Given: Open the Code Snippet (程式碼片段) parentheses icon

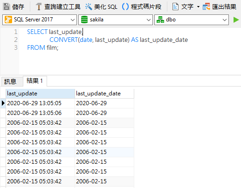Looking at the screenshot, I should pos(125,7).
